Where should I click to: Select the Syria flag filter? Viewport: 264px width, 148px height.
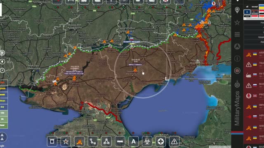click(x=262, y=12)
